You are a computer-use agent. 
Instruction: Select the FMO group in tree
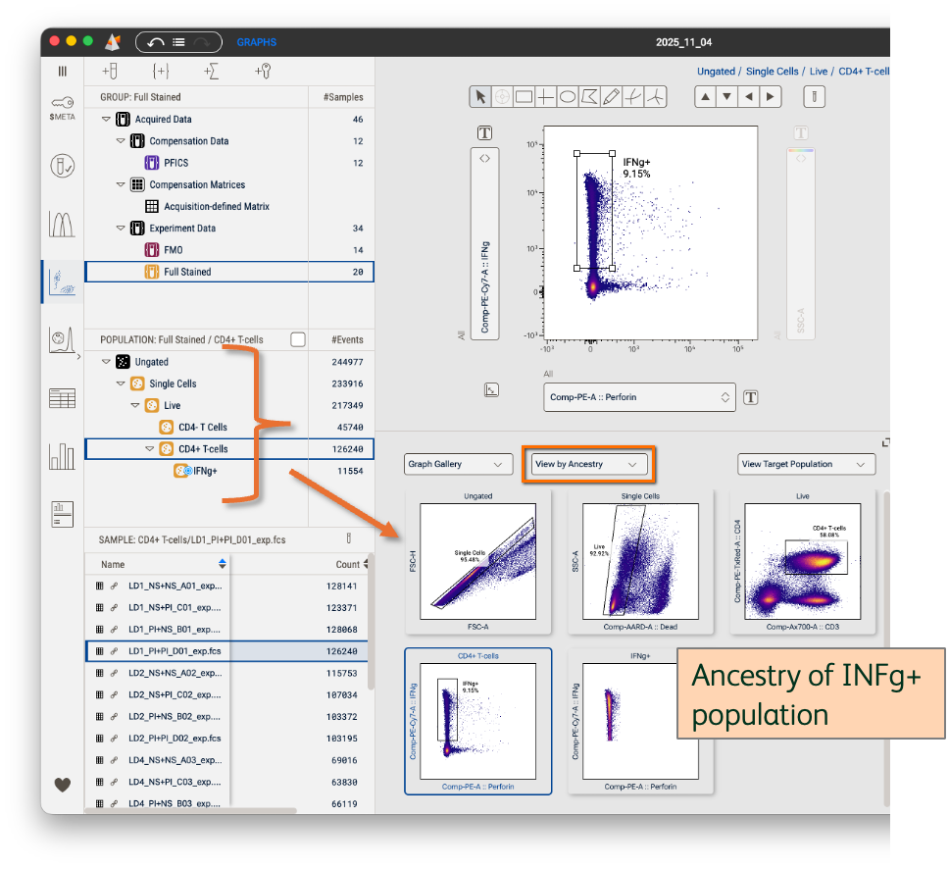tap(173, 250)
